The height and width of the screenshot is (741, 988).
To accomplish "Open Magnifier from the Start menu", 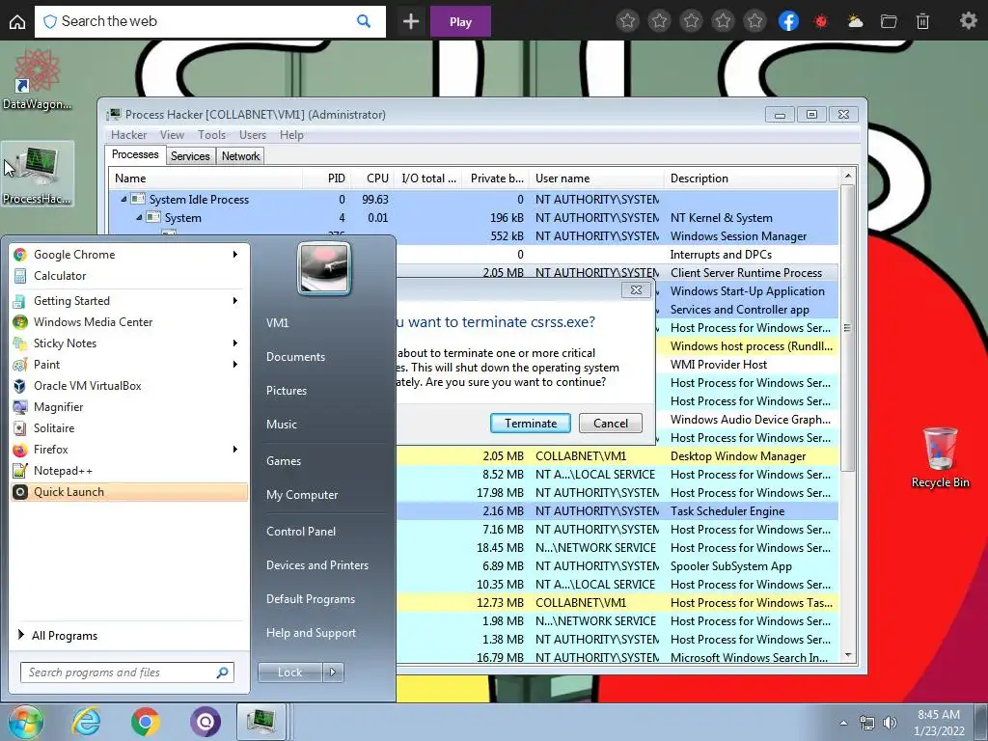I will pyautogui.click(x=129, y=407).
